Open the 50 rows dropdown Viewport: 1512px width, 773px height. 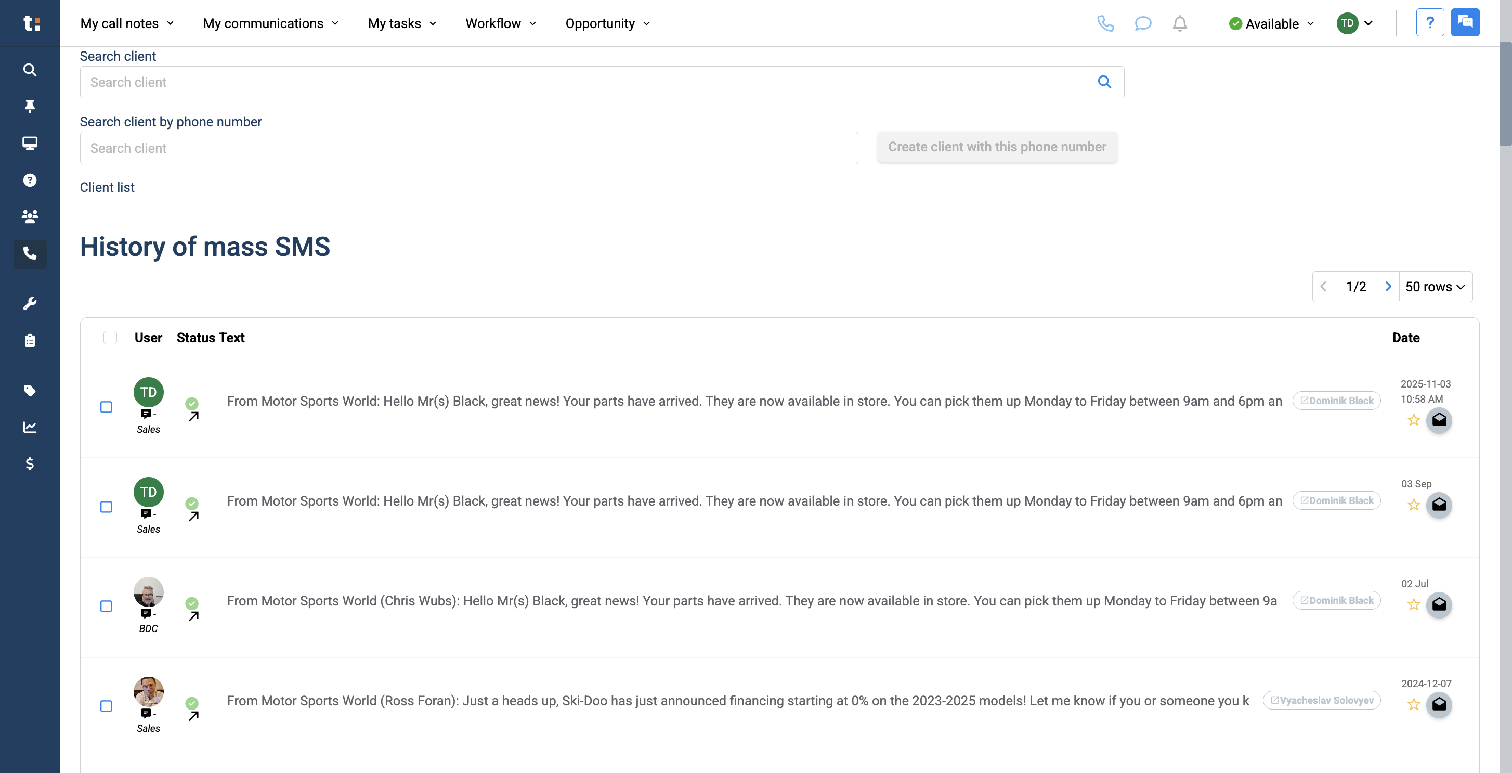[x=1435, y=287]
